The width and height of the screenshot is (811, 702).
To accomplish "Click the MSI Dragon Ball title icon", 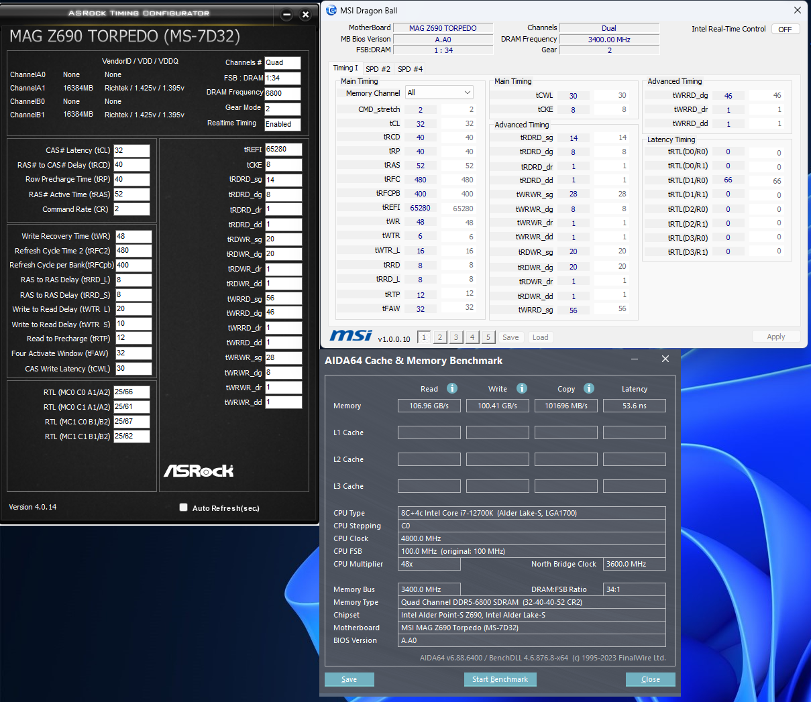I will [331, 10].
